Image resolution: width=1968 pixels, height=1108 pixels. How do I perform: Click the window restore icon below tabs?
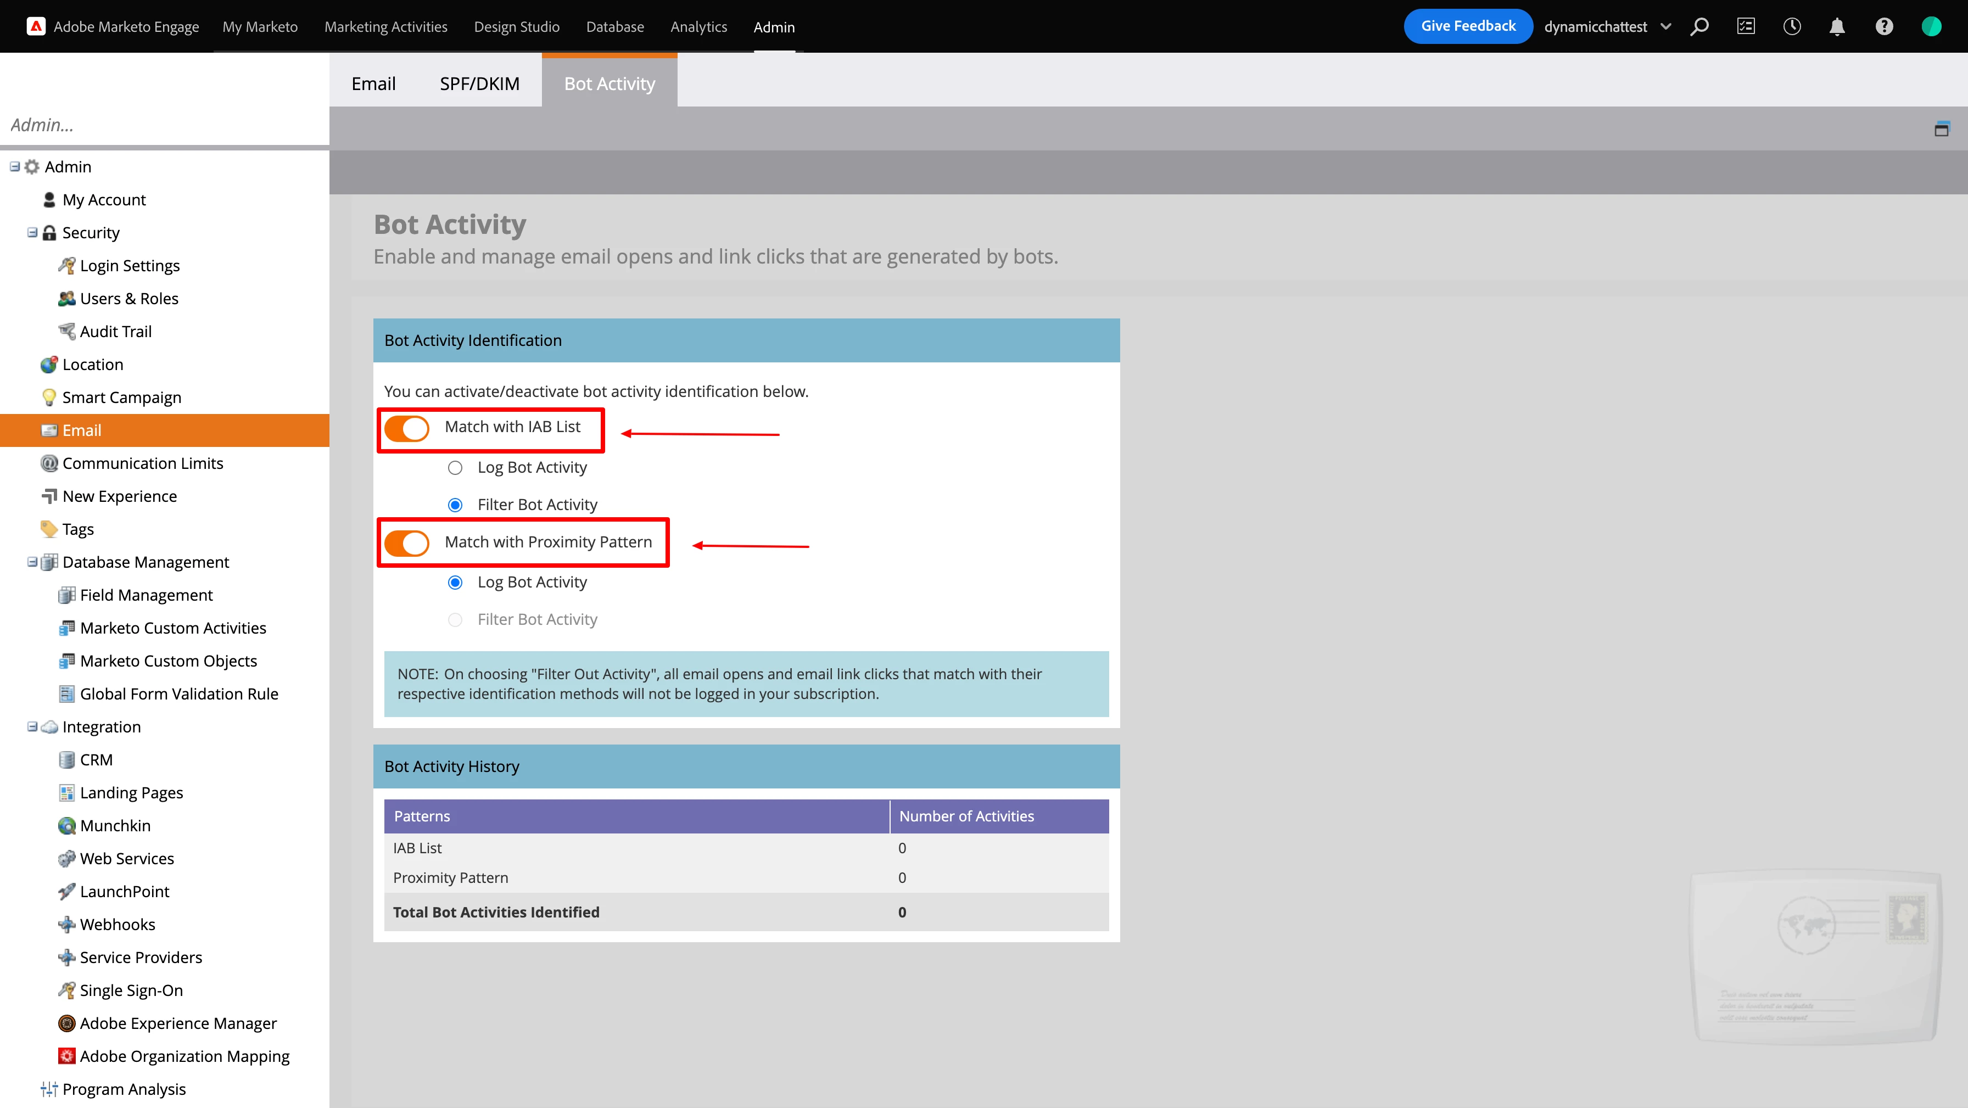tap(1941, 129)
